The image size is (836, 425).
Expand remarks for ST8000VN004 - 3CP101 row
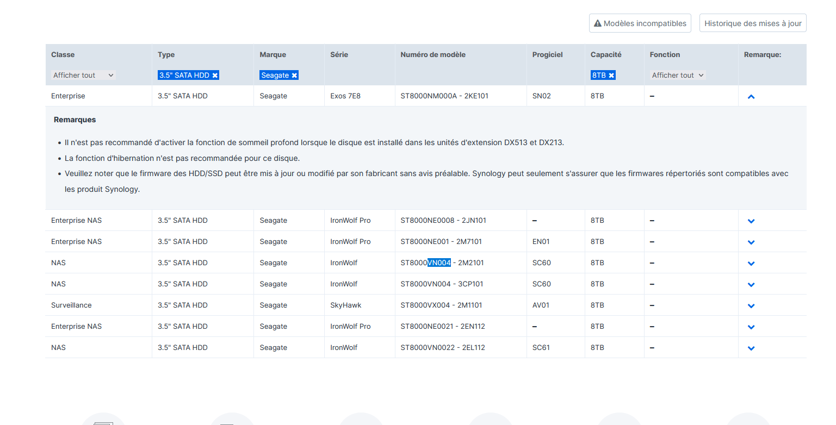tap(751, 285)
